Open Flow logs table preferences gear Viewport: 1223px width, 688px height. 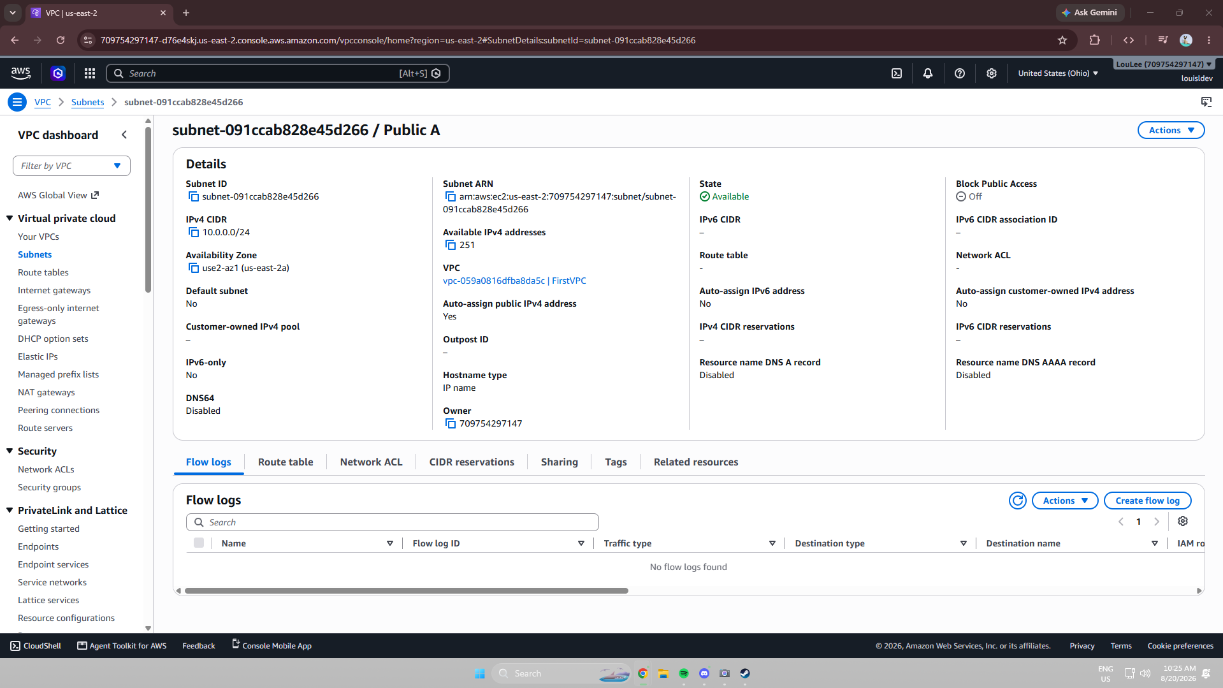tap(1183, 522)
